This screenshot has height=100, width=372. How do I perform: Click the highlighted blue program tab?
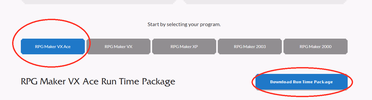pos(53,47)
